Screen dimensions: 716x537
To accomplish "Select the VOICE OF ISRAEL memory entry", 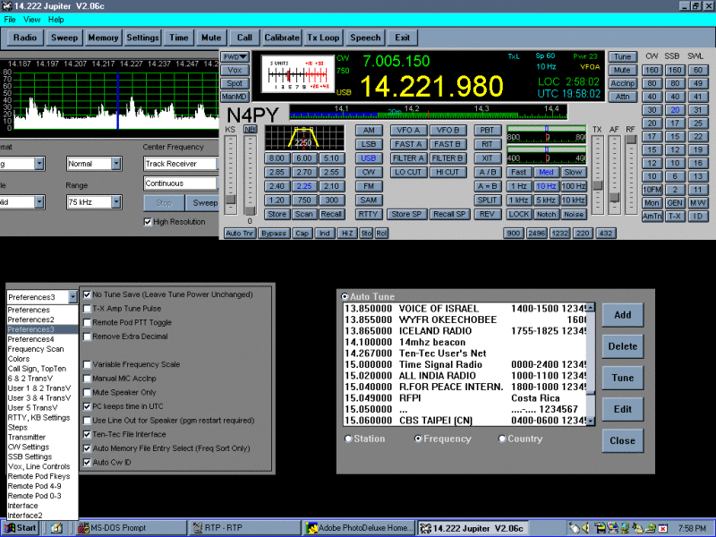I will [465, 309].
